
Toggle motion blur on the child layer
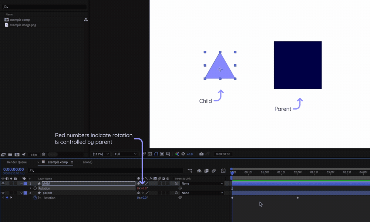[x=159, y=183]
